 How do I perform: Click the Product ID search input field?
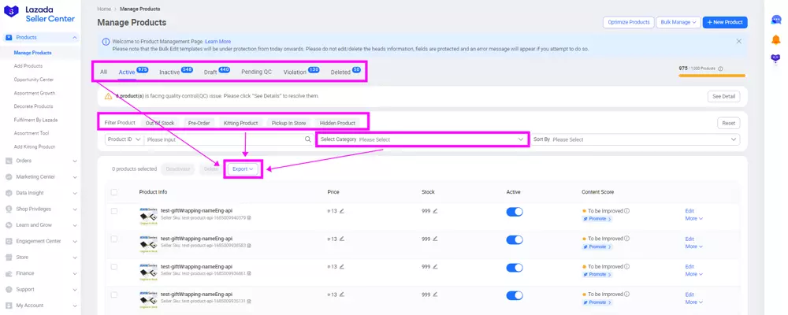223,139
